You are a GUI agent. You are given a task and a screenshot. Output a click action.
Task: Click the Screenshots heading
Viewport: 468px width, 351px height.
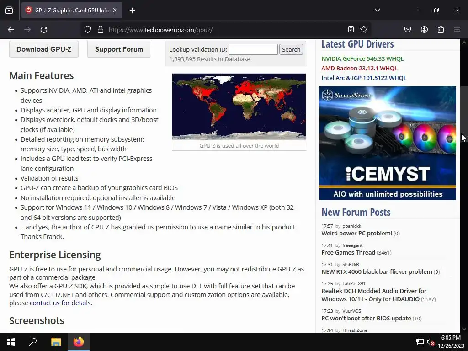point(37,320)
